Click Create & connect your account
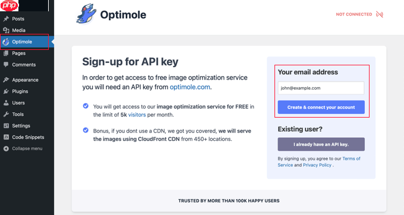This screenshot has width=404, height=215. click(321, 107)
